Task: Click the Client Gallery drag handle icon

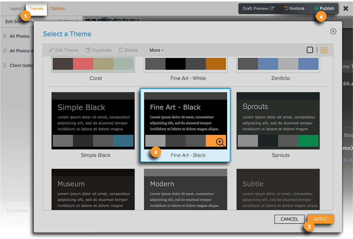Action: click(5, 66)
